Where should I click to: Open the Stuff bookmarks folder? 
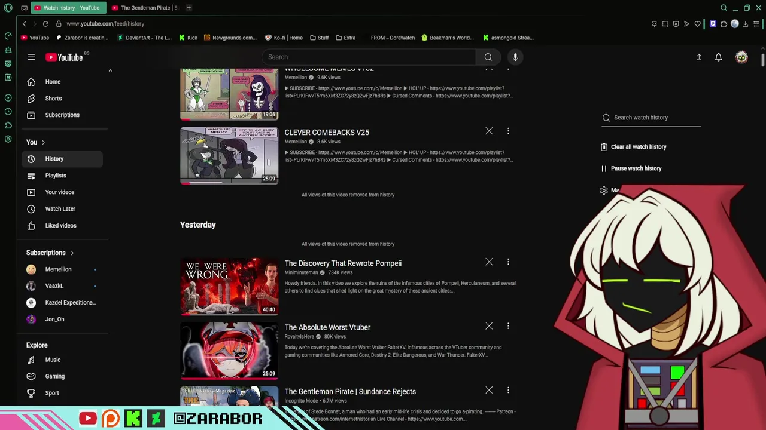click(x=320, y=38)
